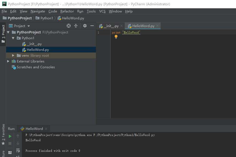
Task: Select PythonProject root in the tree
Action: click(51, 32)
